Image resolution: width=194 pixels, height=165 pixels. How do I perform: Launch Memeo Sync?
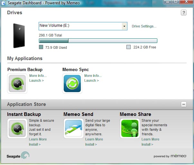pos(92,80)
